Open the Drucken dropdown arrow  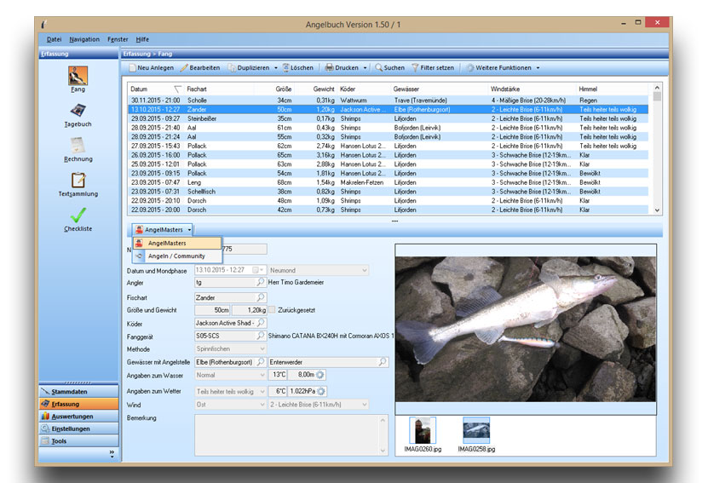tap(365, 68)
